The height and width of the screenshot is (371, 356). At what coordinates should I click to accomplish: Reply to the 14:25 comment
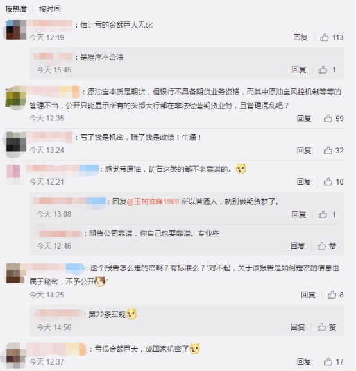[308, 295]
